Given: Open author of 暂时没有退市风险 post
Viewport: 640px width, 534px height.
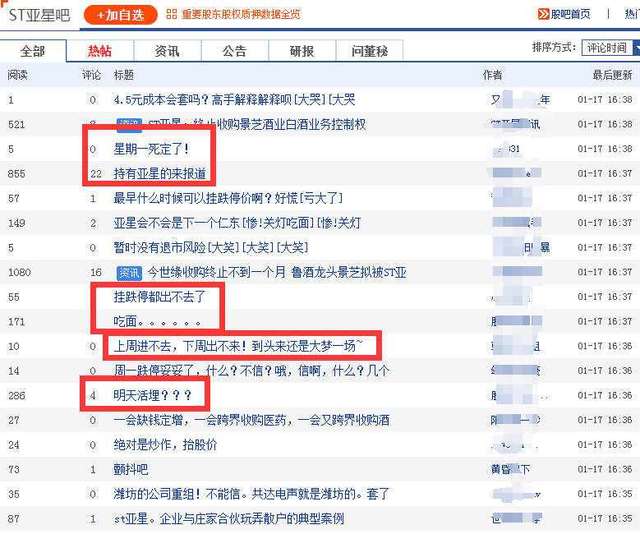Looking at the screenshot, I should [x=520, y=247].
